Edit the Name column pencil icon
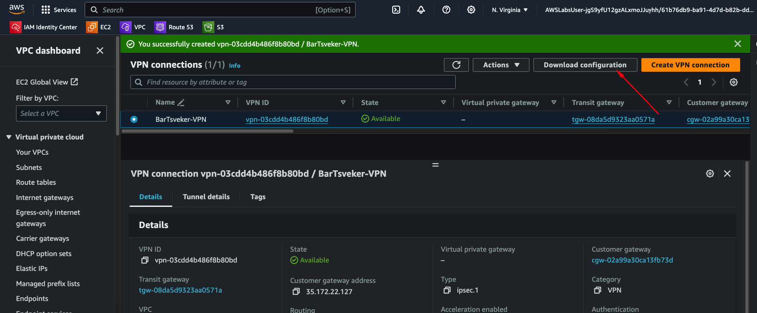The image size is (757, 313). tap(181, 103)
